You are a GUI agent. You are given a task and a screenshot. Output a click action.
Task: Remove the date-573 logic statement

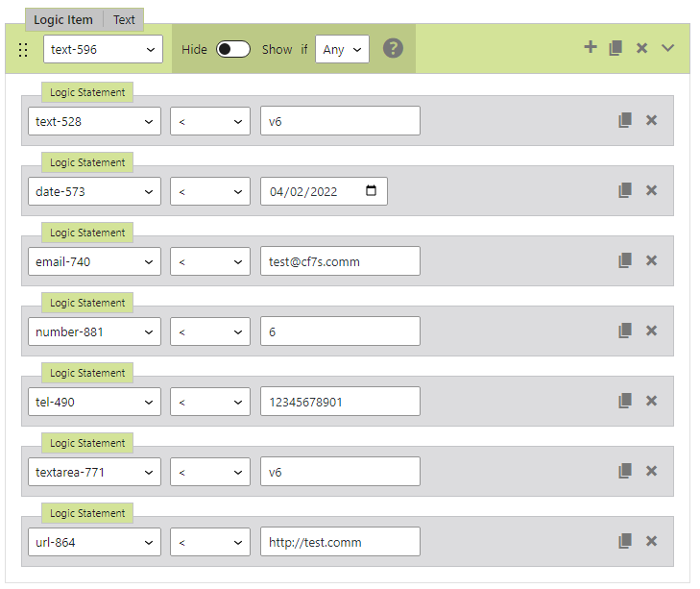tap(651, 190)
